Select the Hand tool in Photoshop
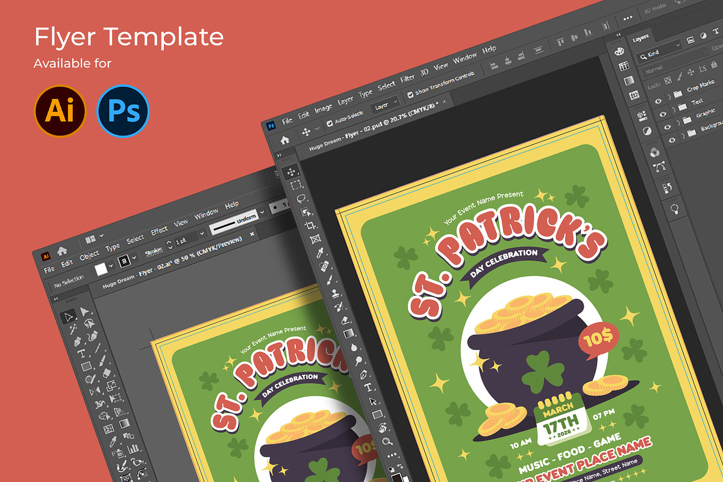The image size is (723, 482). coord(383,427)
